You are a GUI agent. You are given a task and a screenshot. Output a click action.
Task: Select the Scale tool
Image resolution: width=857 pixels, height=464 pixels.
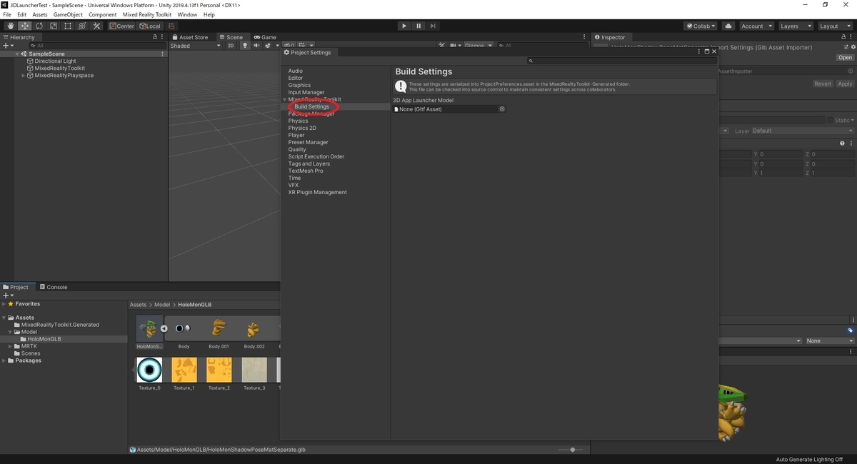pos(54,26)
